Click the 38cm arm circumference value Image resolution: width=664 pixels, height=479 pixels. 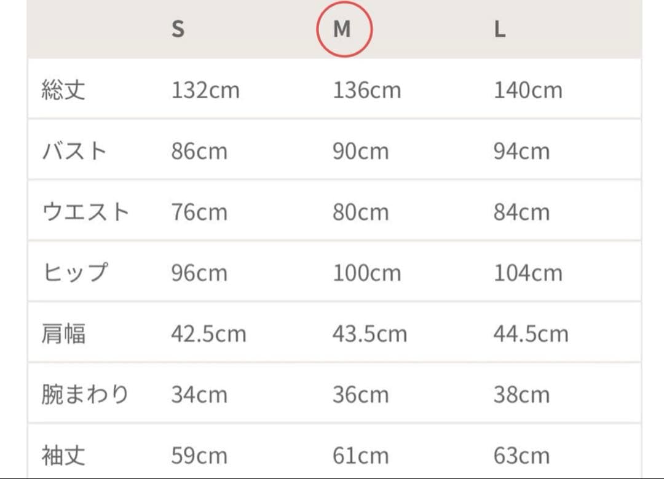(521, 394)
